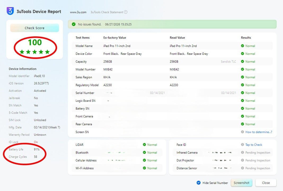
Task: Click the Ex-factory Value A2230 cell
Action: [x=107, y=85]
